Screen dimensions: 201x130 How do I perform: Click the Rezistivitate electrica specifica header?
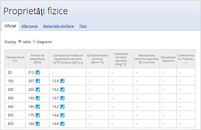pyautogui.click(x=147, y=59)
